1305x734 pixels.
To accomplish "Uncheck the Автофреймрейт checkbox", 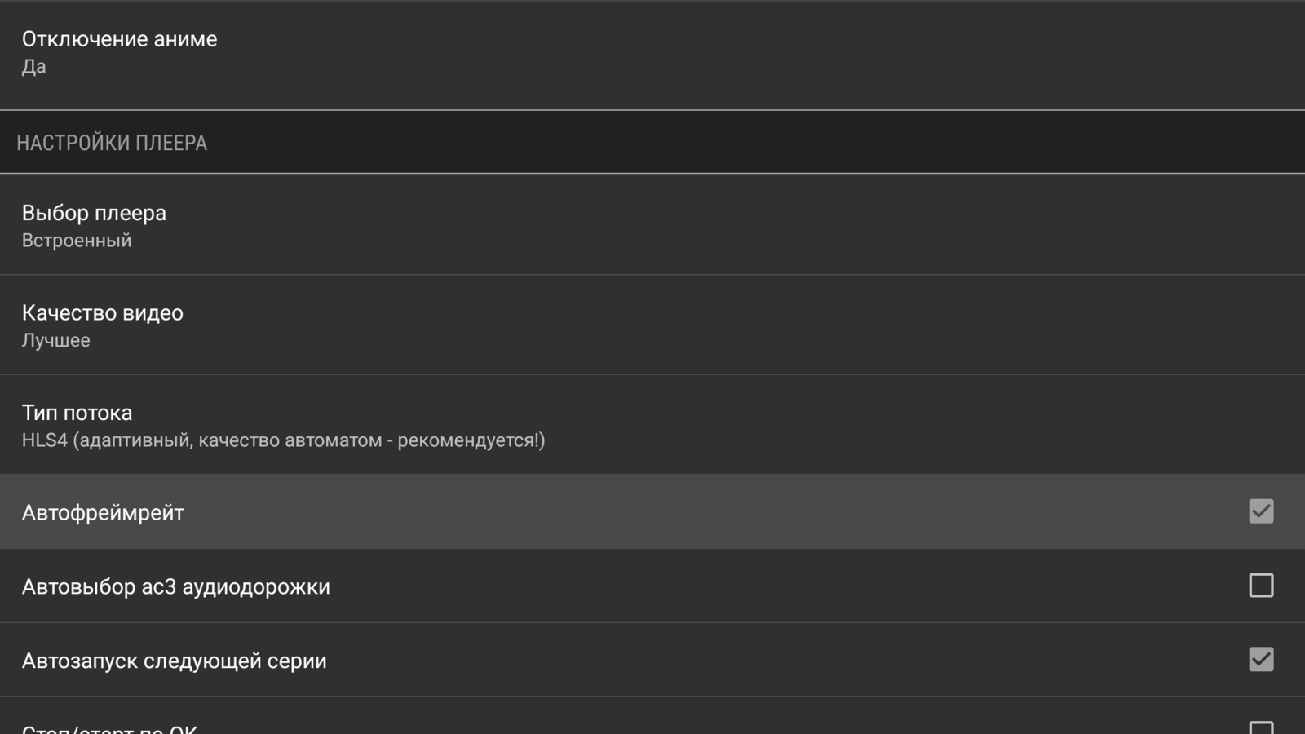I will (x=1261, y=511).
